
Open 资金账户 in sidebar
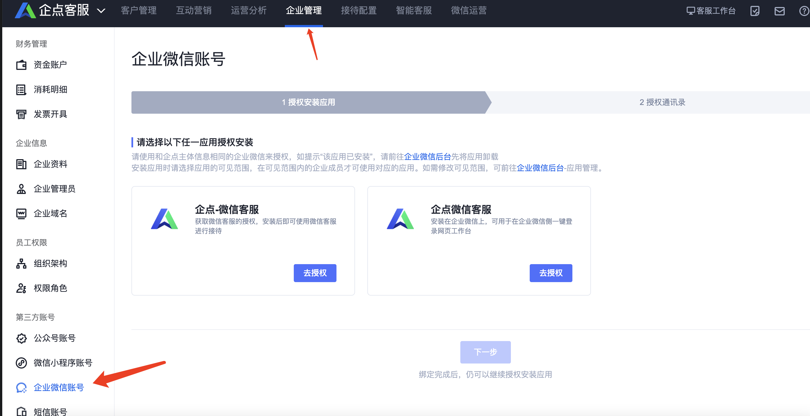click(50, 65)
